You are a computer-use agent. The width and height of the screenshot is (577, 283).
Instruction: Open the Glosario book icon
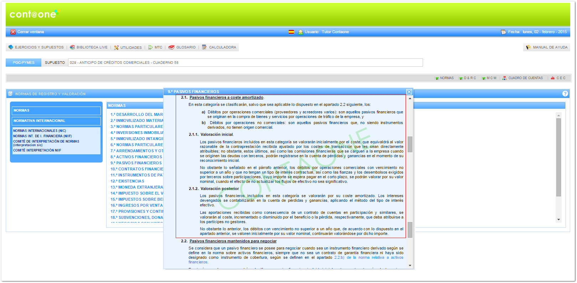(x=171, y=47)
